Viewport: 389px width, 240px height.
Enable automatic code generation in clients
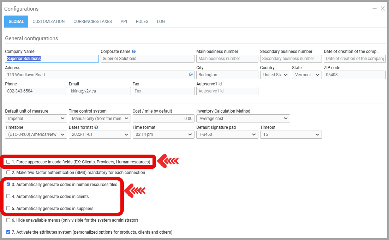pos(8,196)
